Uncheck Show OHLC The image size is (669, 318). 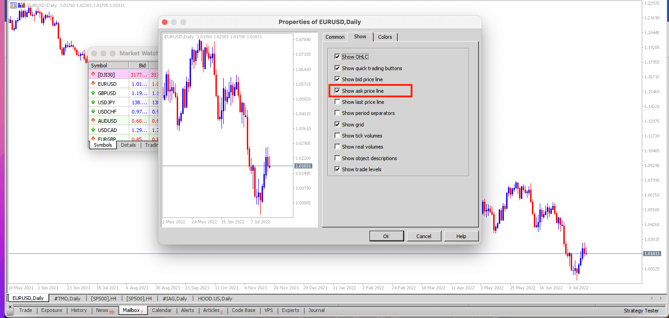pos(337,57)
